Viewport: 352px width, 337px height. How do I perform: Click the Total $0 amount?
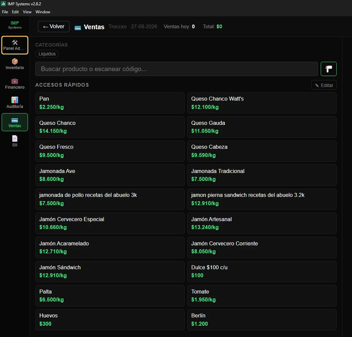pos(212,27)
